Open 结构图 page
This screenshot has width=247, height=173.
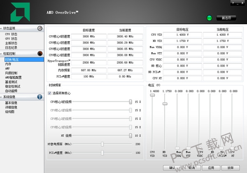pos(9,112)
